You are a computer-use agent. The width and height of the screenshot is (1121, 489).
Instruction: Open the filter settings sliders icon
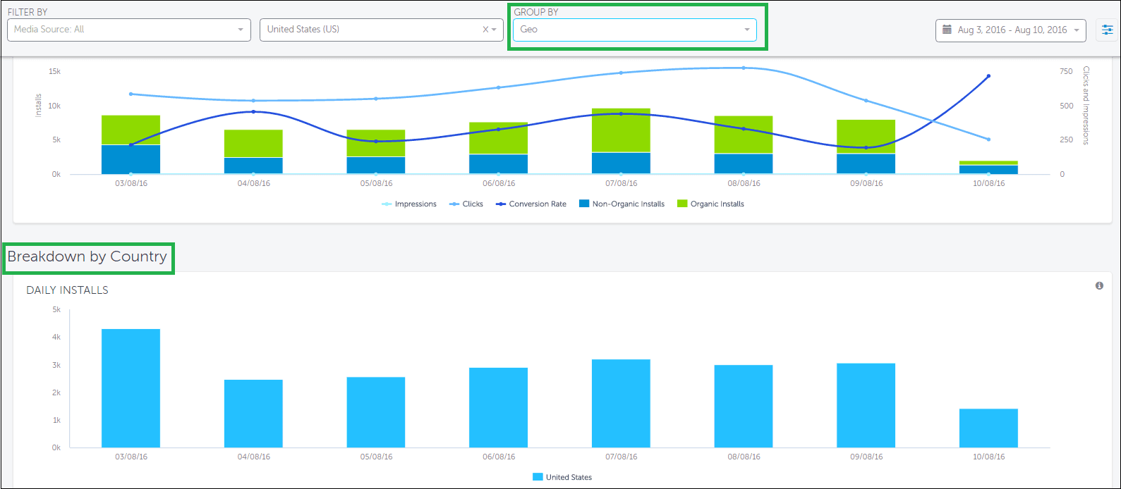tap(1107, 30)
